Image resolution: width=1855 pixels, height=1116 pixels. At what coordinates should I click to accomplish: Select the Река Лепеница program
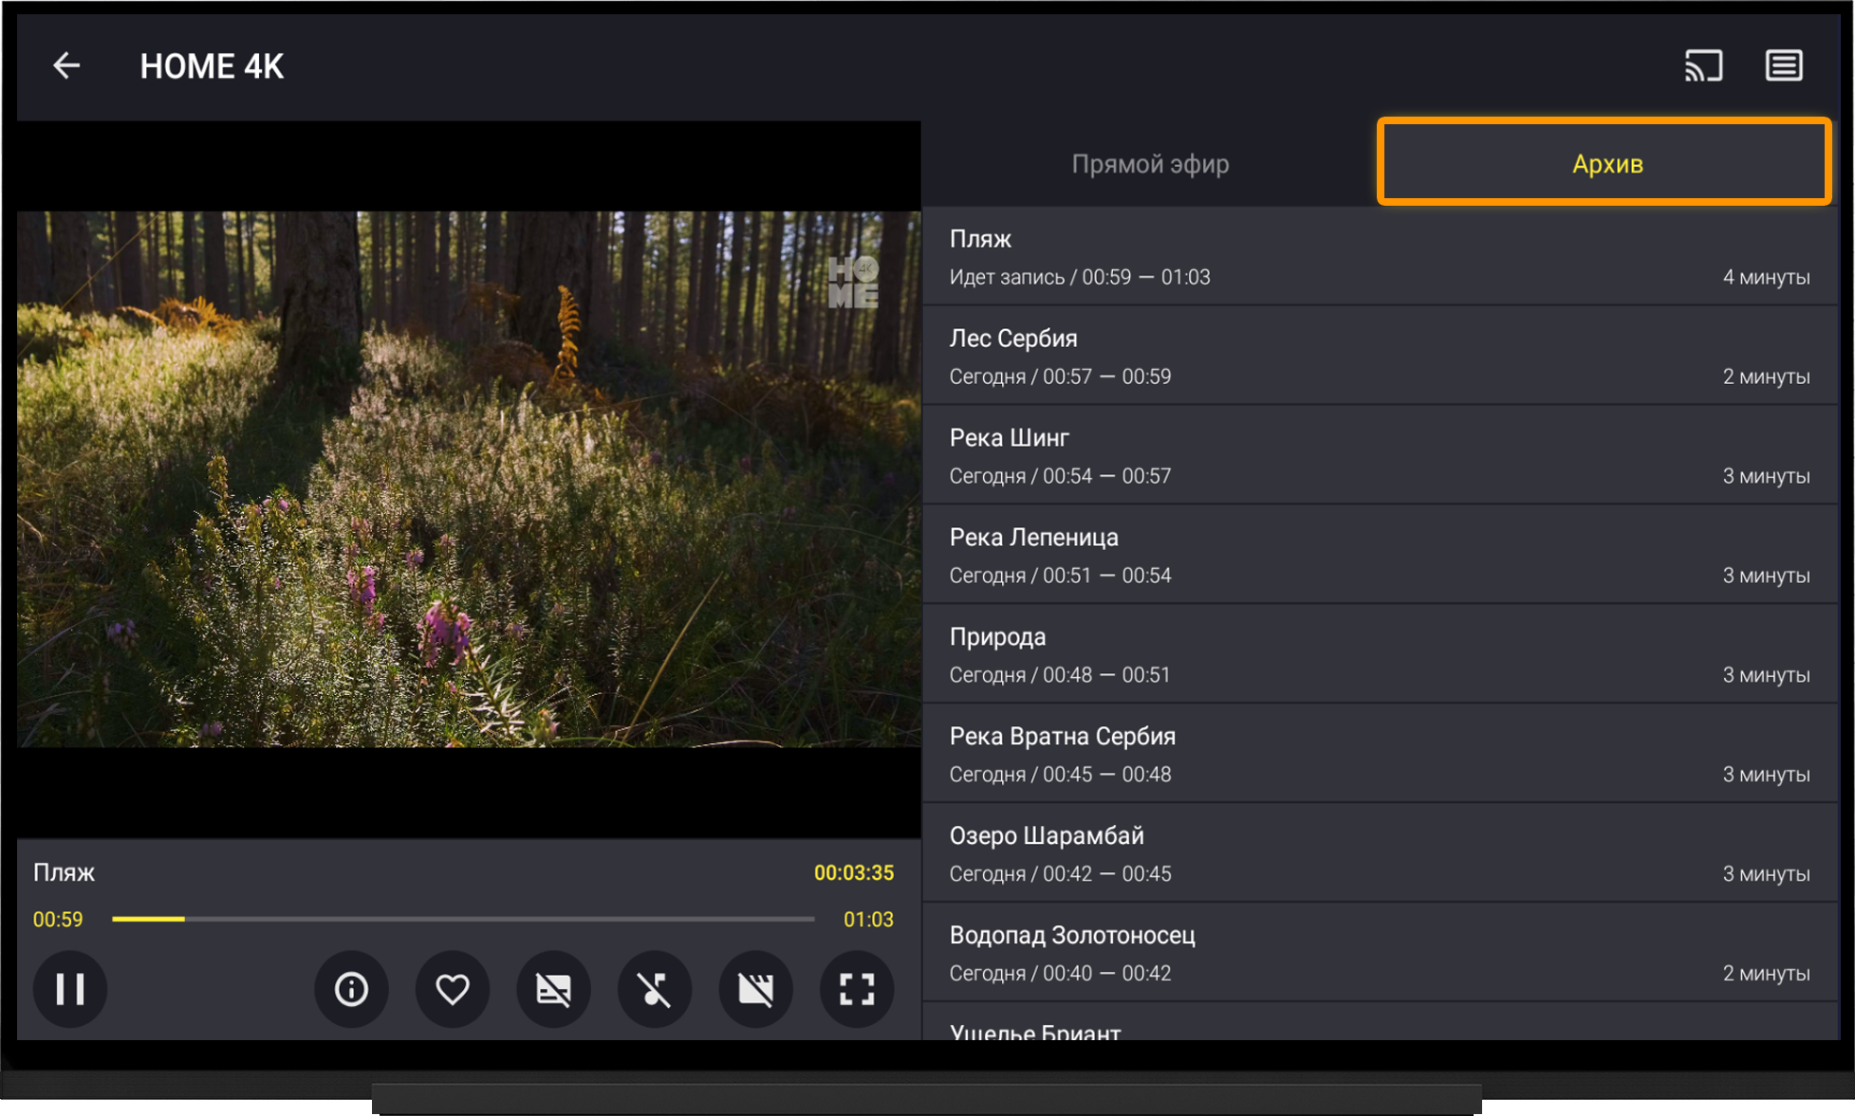point(1380,556)
